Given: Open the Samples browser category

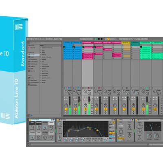Looking at the screenshot, I should point(32,71).
